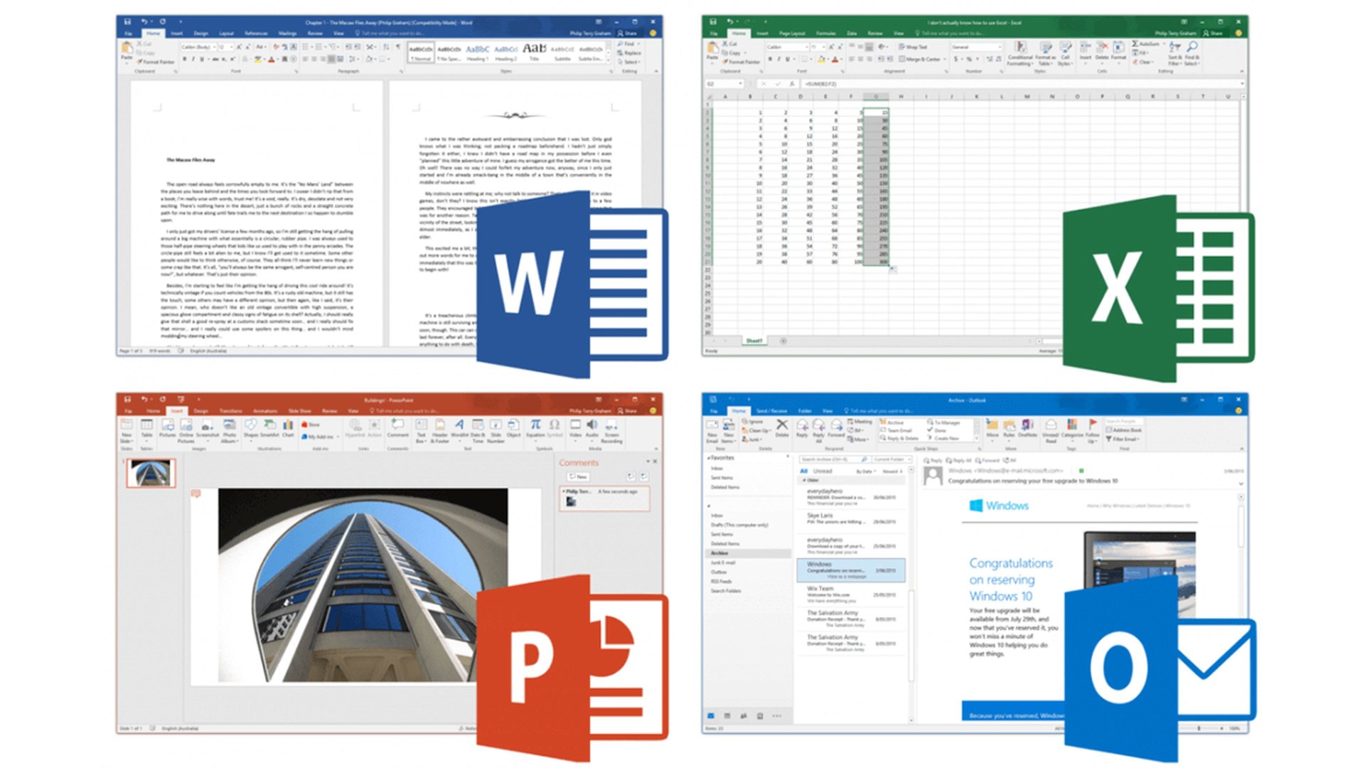Click Shapes in the PowerPoint Insert ribbon
Screen dimensions: 1365x768
pos(250,429)
